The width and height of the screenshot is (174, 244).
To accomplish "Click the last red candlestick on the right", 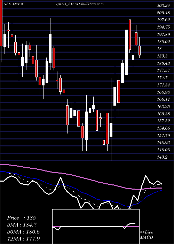I will [x=140, y=51].
